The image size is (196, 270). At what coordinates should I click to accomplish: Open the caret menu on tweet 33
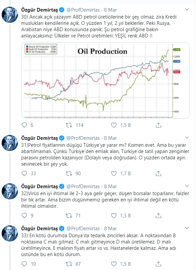(187, 228)
